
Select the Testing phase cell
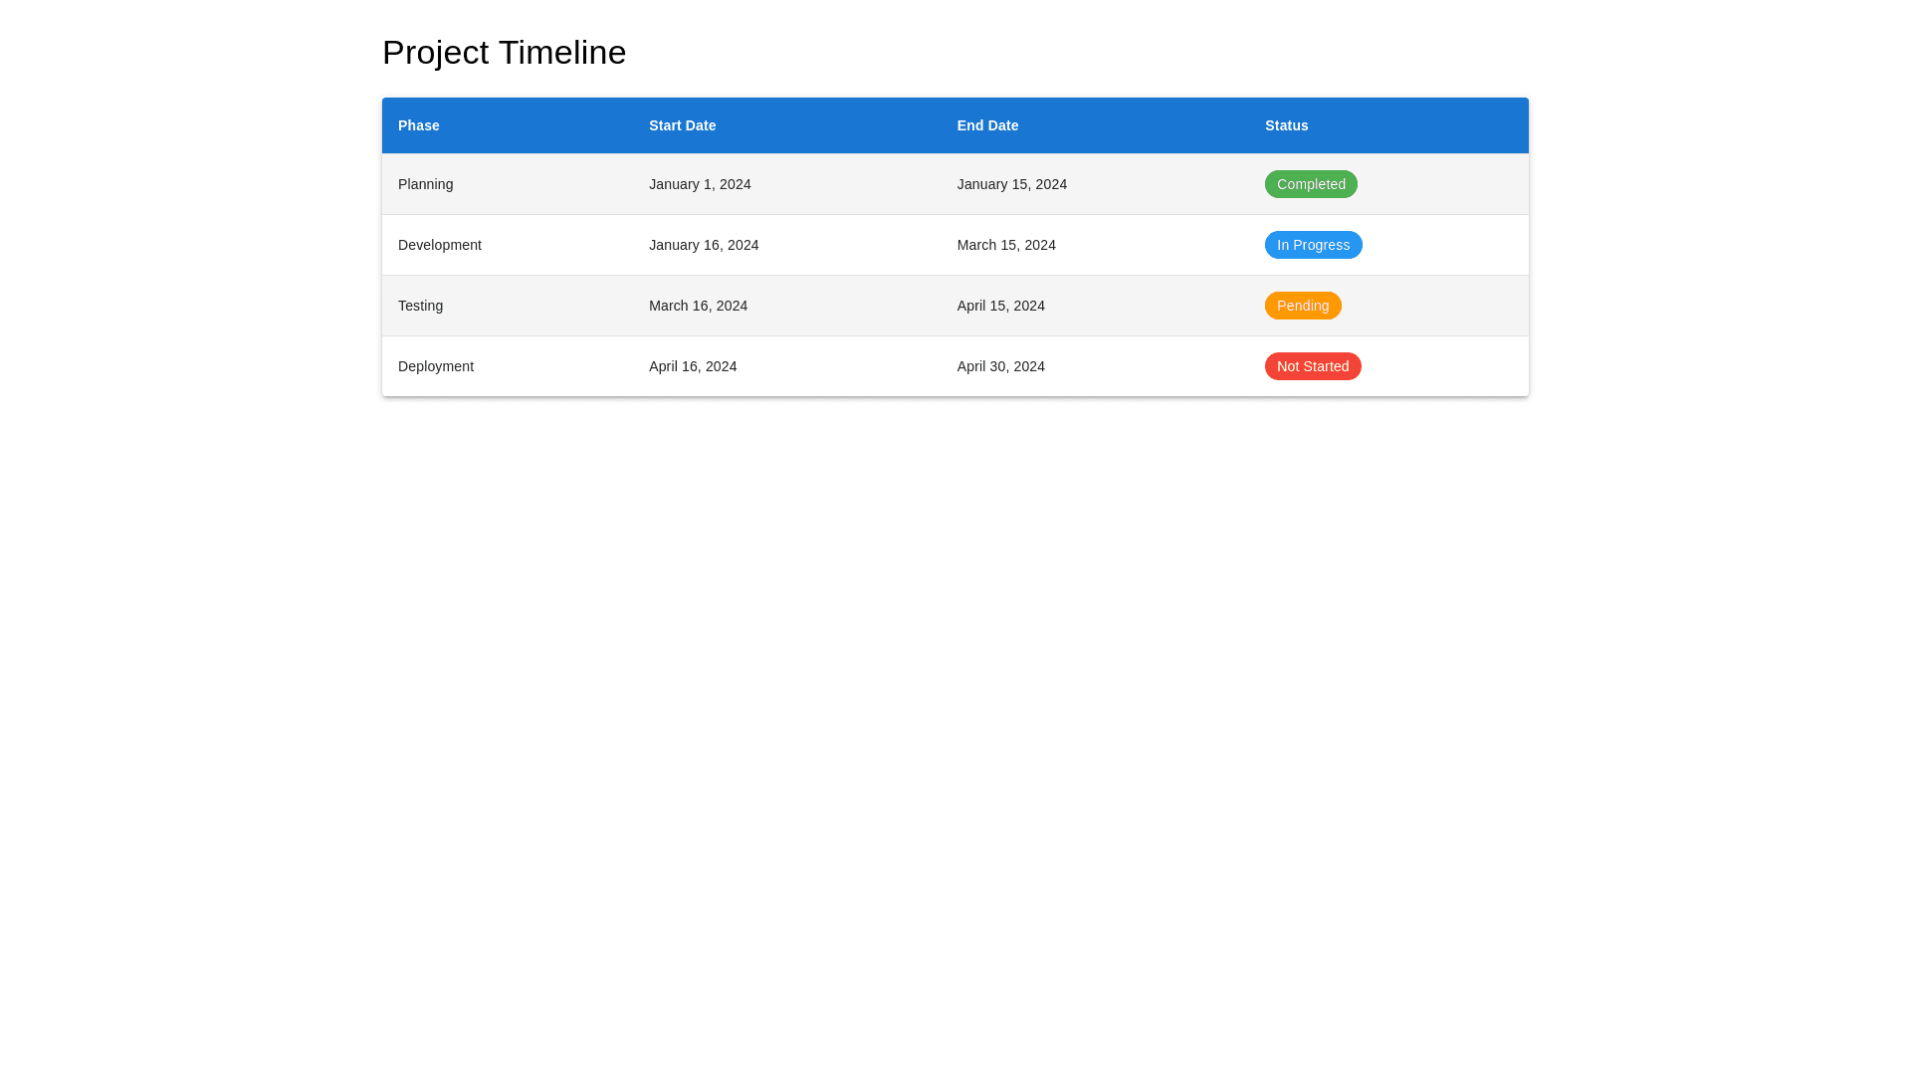click(420, 306)
